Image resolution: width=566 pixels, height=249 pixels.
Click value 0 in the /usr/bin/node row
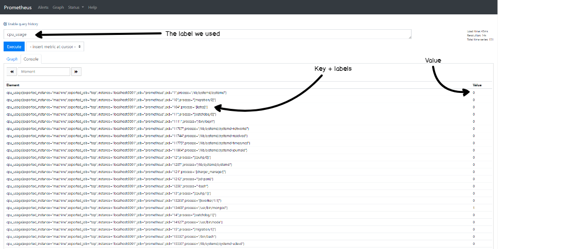(474, 222)
